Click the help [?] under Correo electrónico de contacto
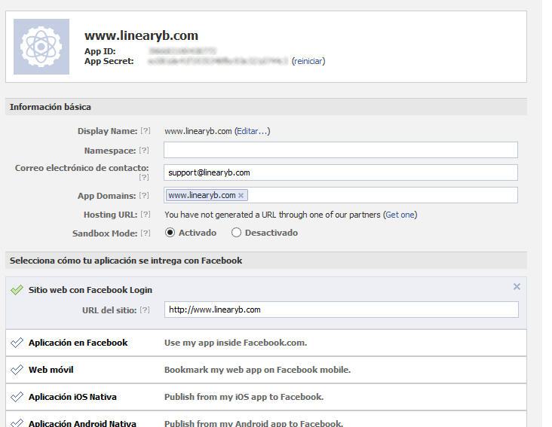 tap(144, 177)
